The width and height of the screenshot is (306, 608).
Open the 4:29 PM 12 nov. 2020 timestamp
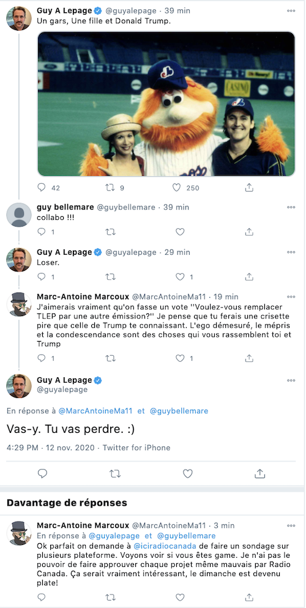click(52, 448)
